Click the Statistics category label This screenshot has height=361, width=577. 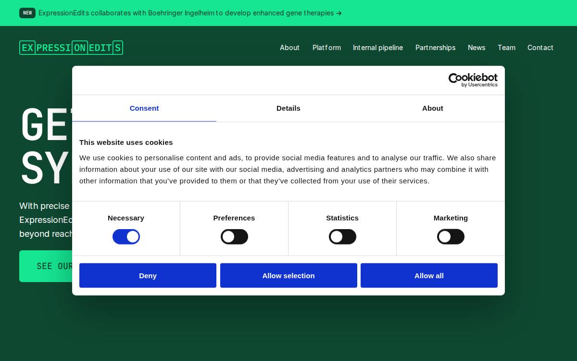[342, 218]
